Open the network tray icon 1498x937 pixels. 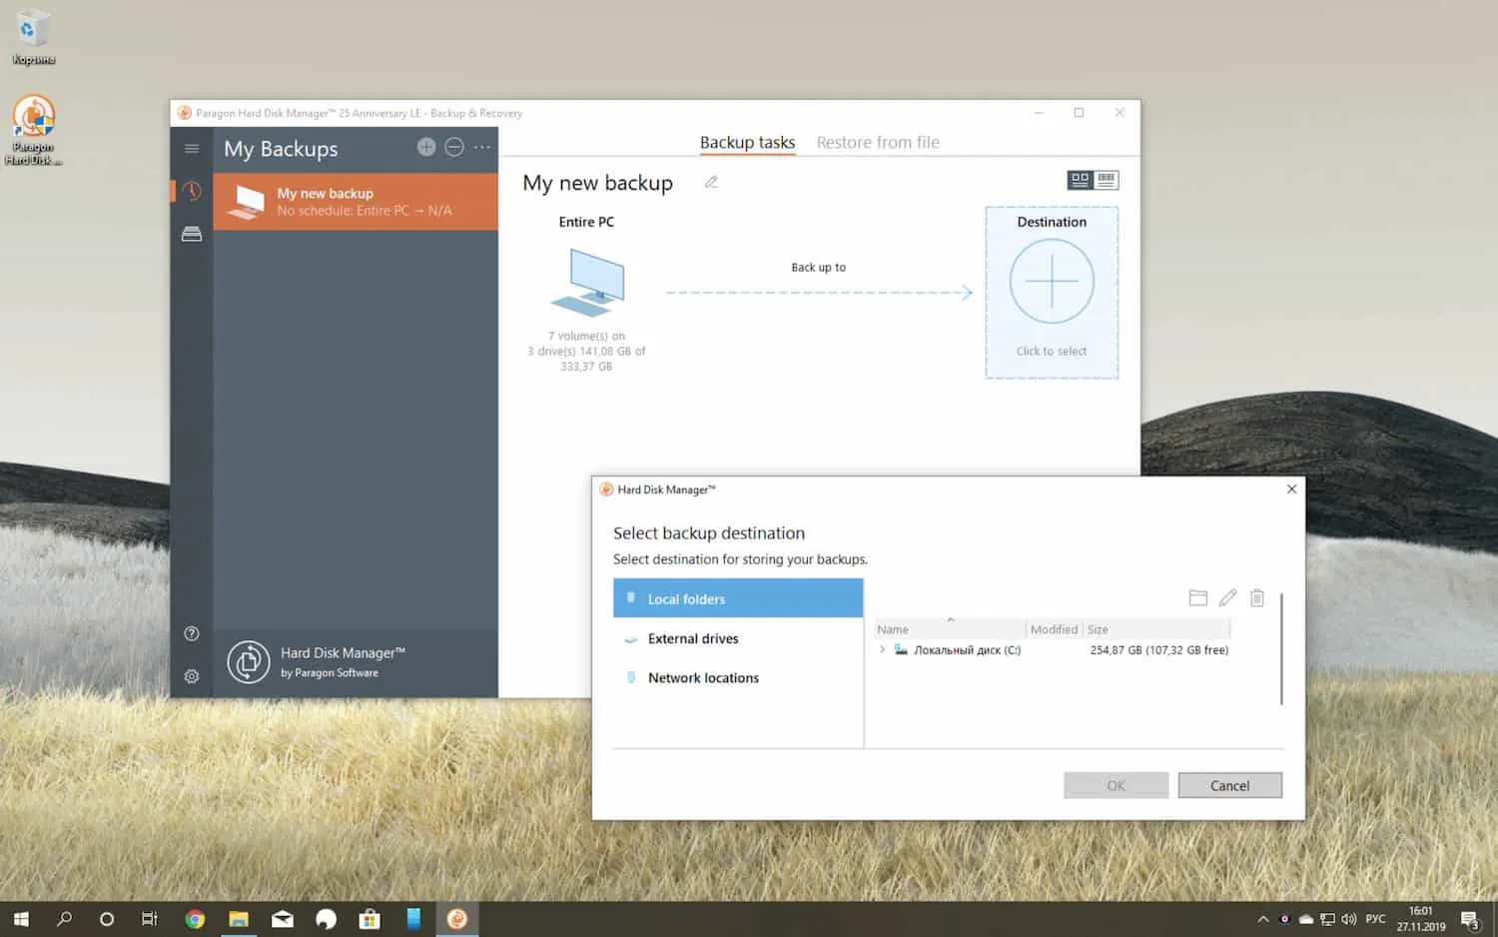1327,919
